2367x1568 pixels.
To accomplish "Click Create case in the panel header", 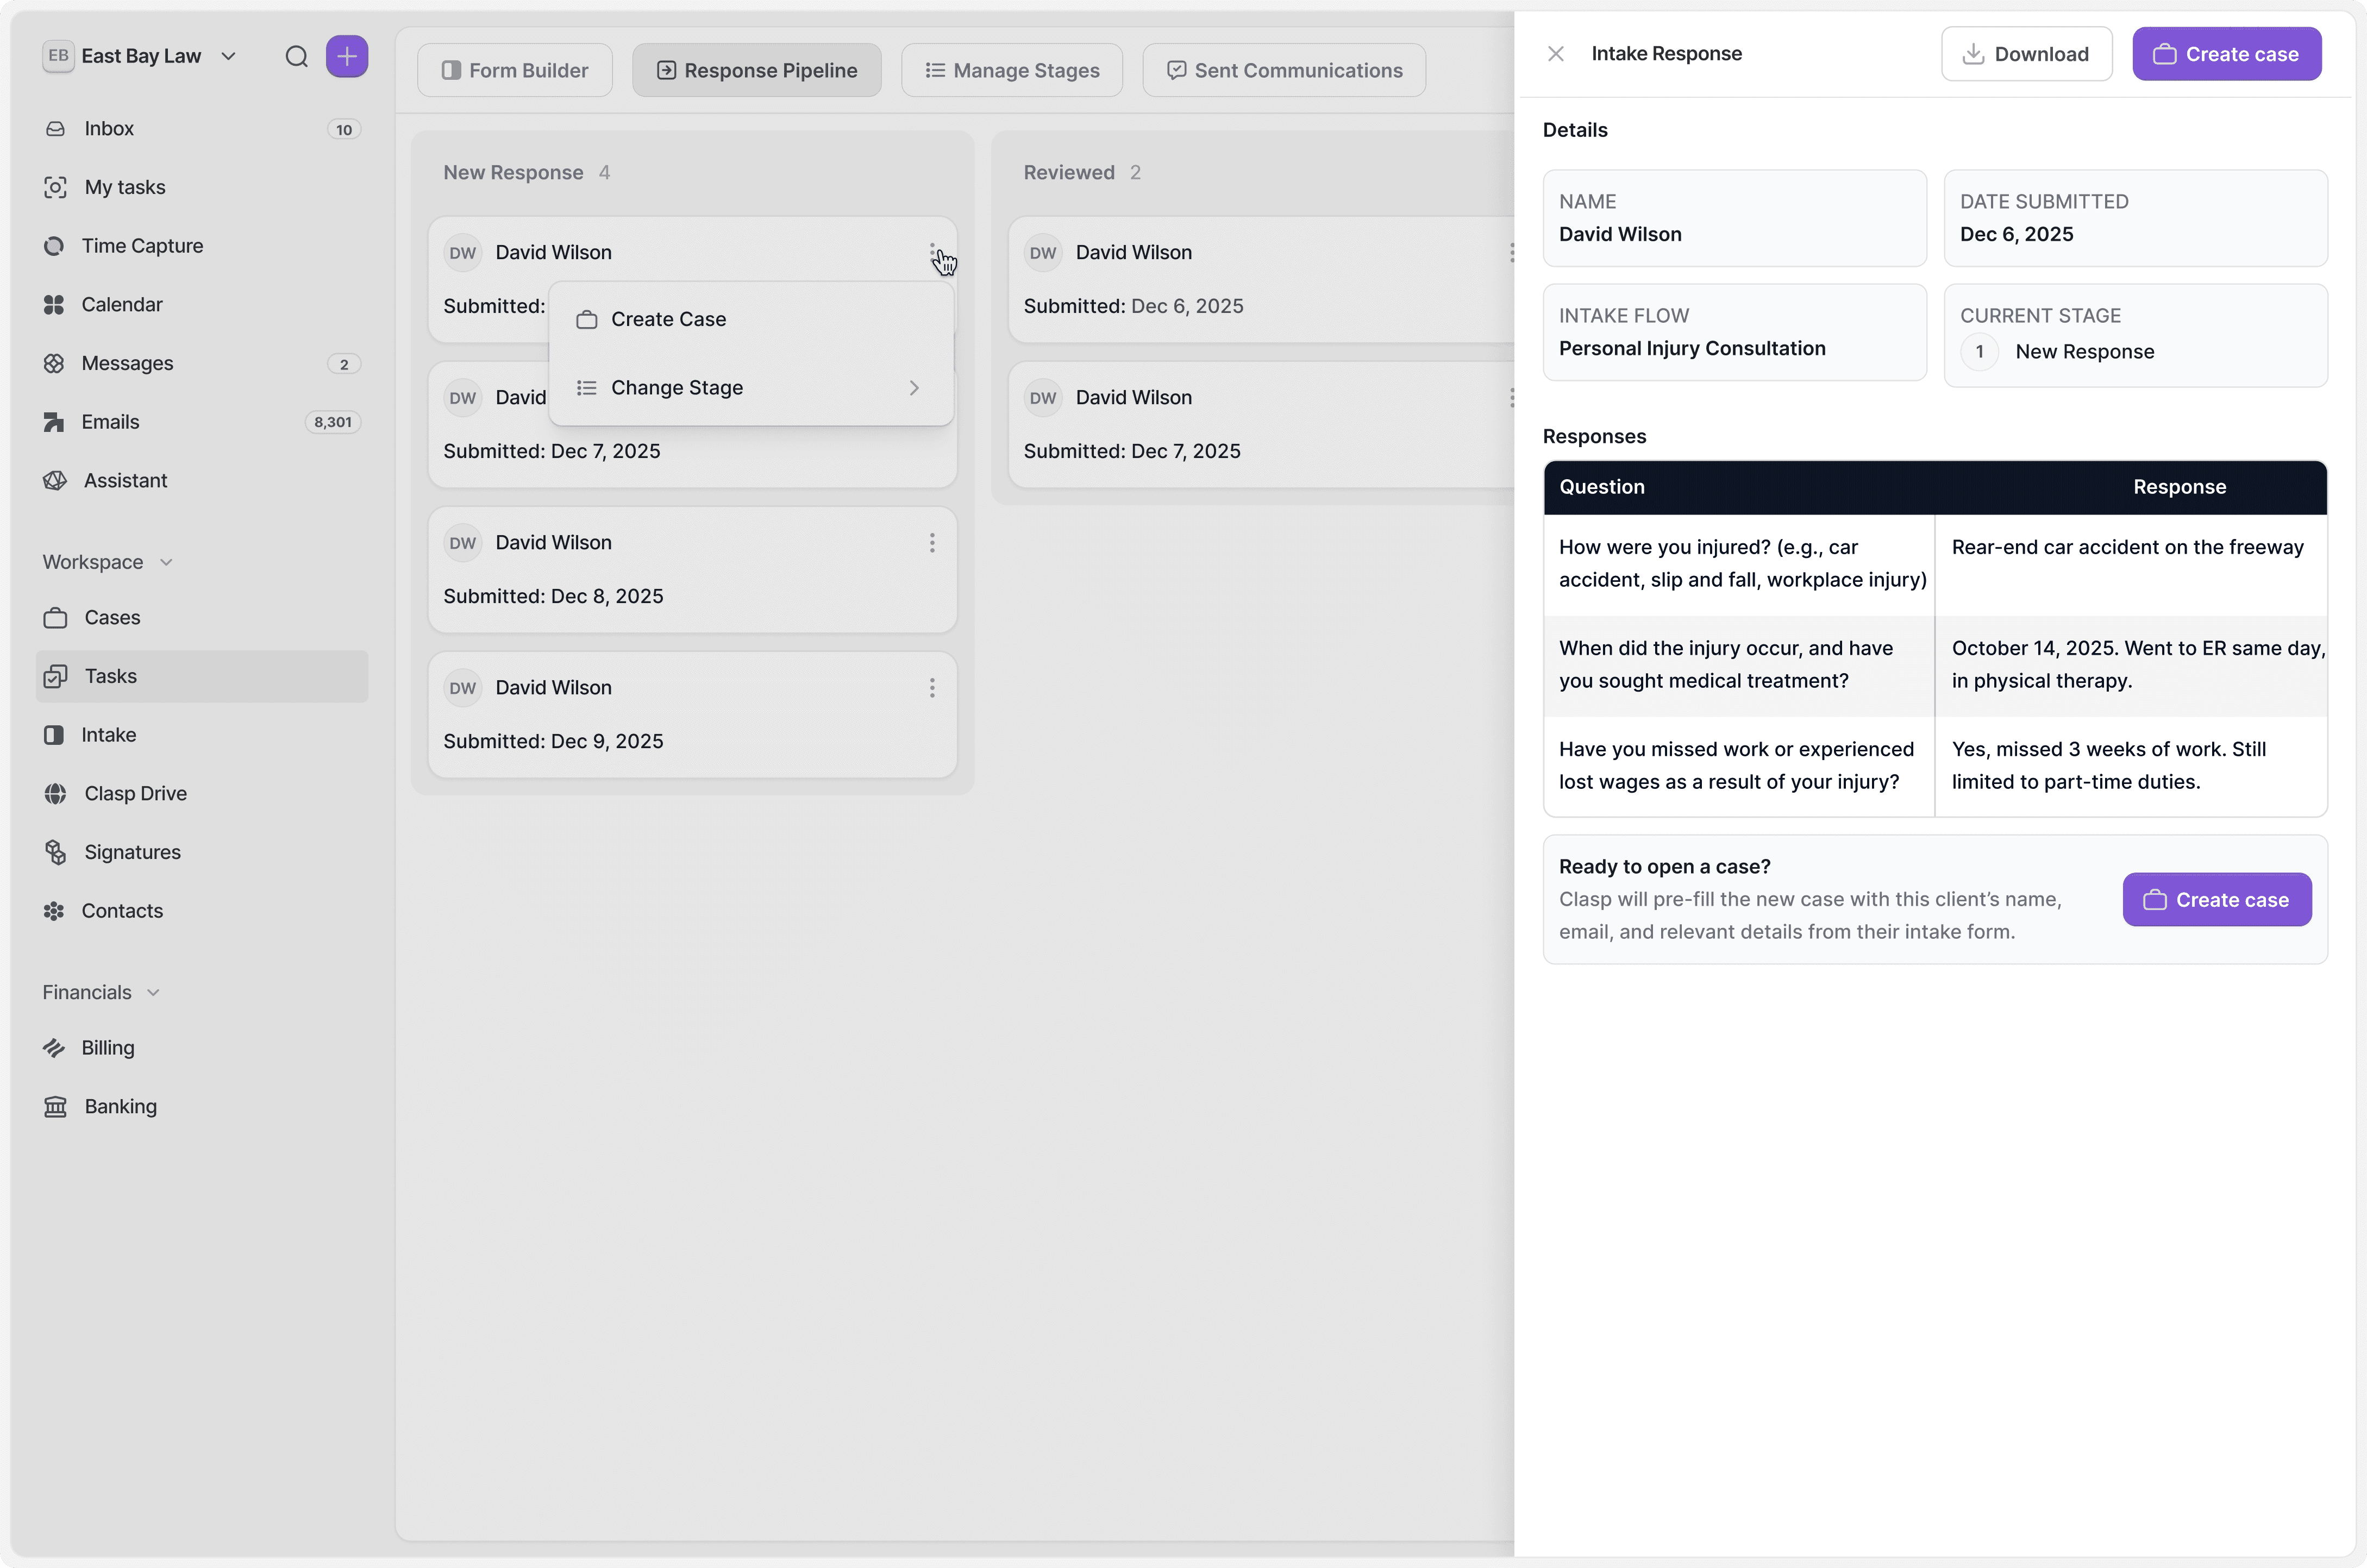I will 2227,54.
